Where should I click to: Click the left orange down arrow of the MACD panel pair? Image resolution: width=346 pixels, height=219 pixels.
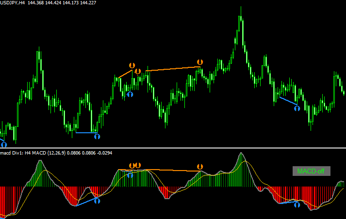tap(132, 166)
